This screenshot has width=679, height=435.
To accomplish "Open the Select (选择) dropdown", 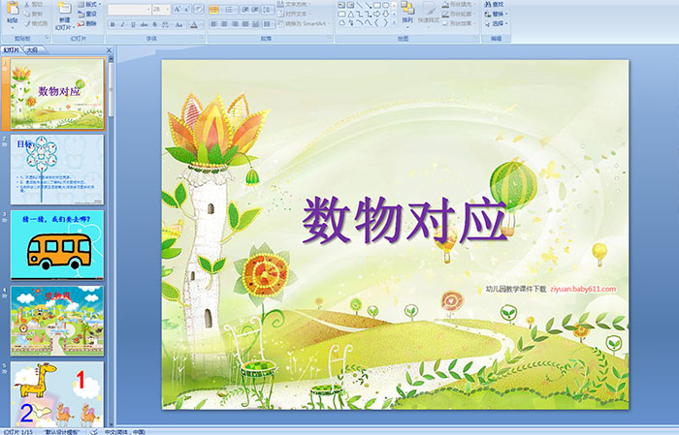I will tap(497, 23).
